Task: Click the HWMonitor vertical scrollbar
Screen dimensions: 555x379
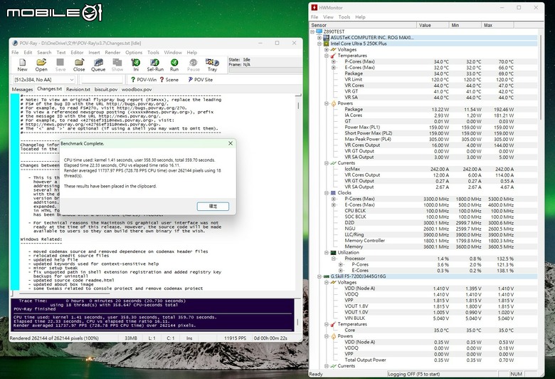Action: pyautogui.click(x=541, y=199)
